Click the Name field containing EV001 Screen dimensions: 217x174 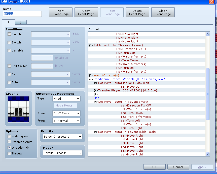22,14
